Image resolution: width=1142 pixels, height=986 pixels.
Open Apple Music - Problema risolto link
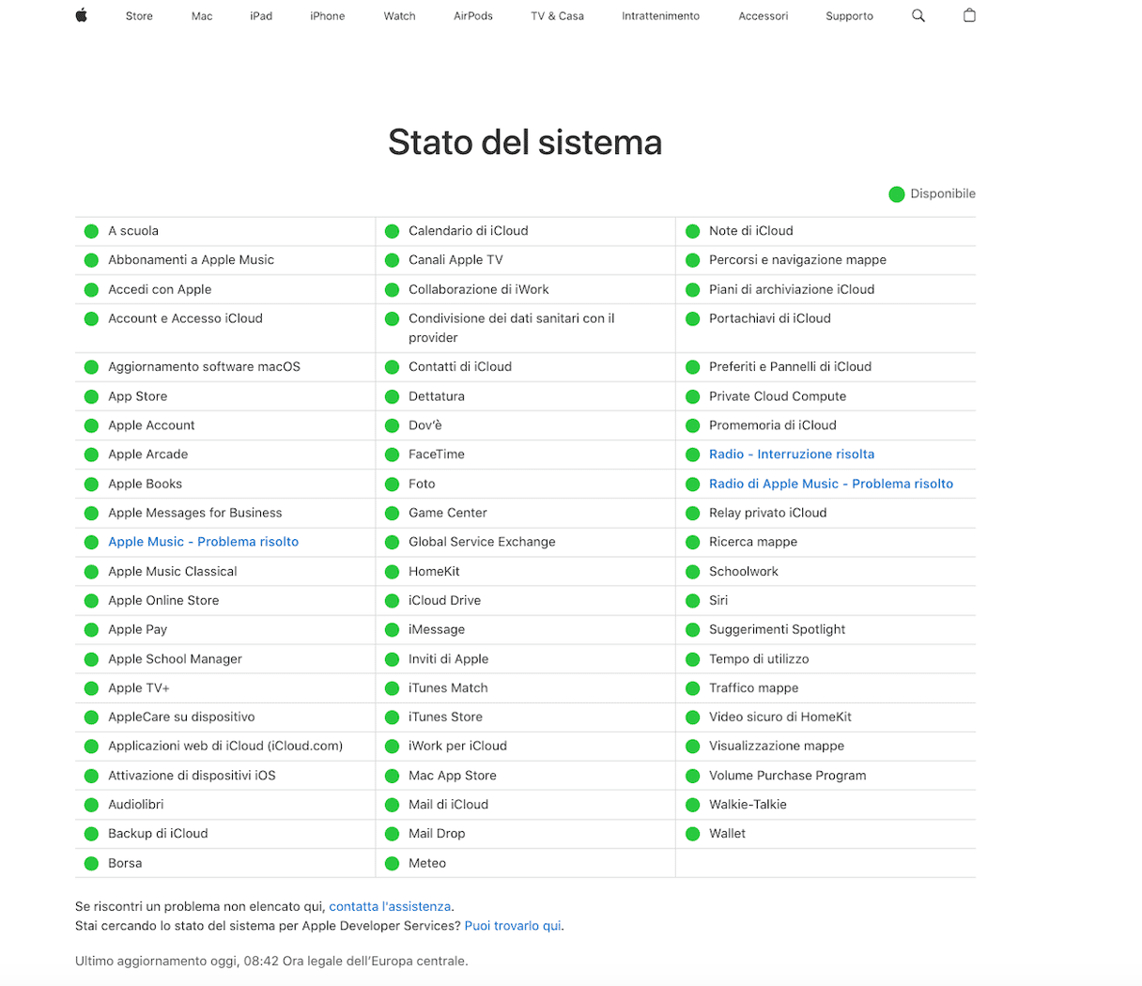tap(204, 542)
